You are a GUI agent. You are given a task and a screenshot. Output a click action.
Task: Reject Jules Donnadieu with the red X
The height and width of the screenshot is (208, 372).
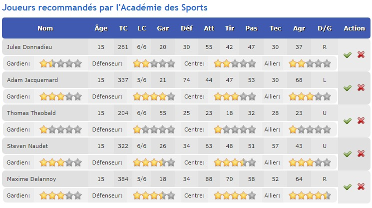point(361,55)
